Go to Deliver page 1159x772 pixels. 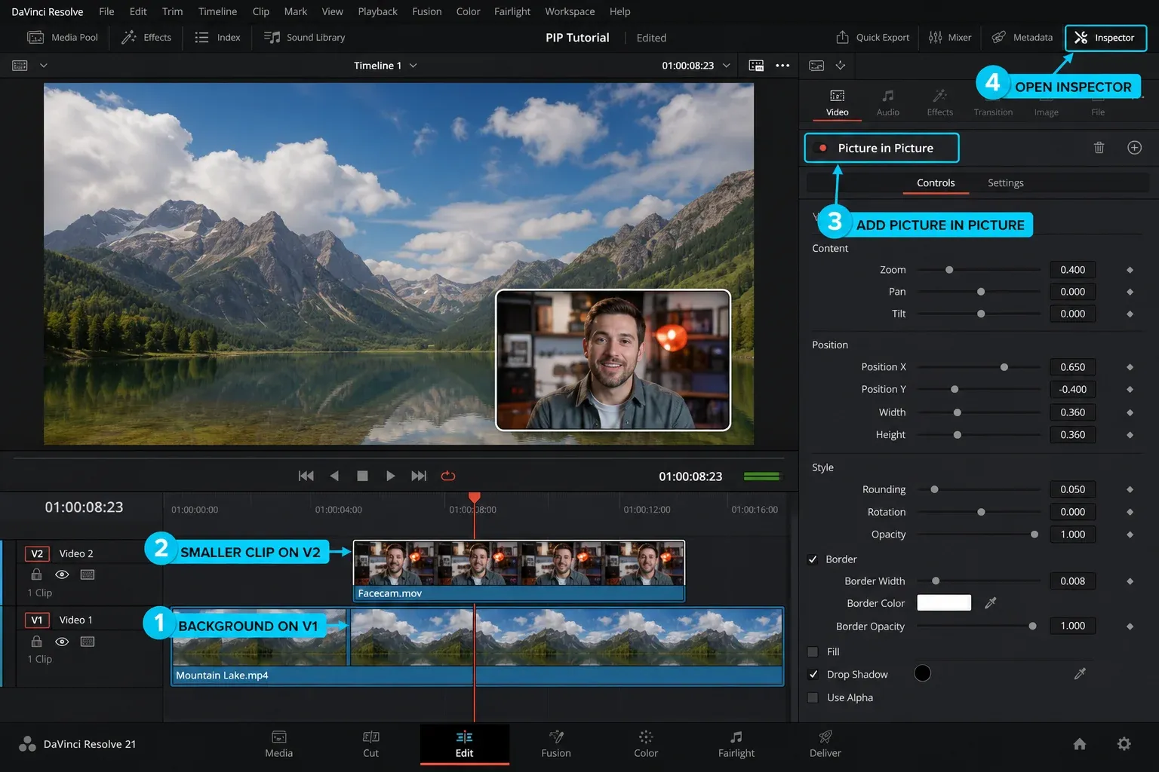[825, 744]
